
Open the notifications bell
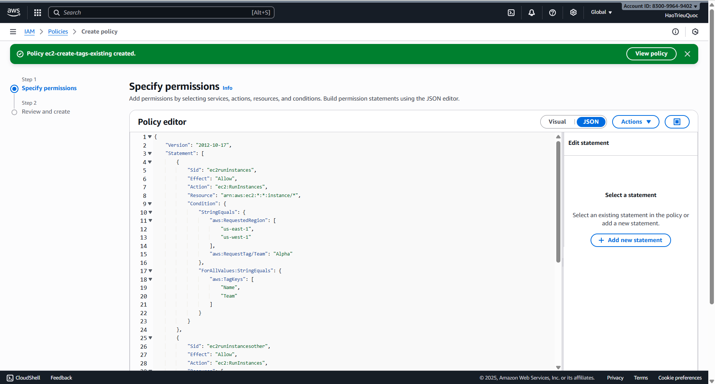point(531,12)
